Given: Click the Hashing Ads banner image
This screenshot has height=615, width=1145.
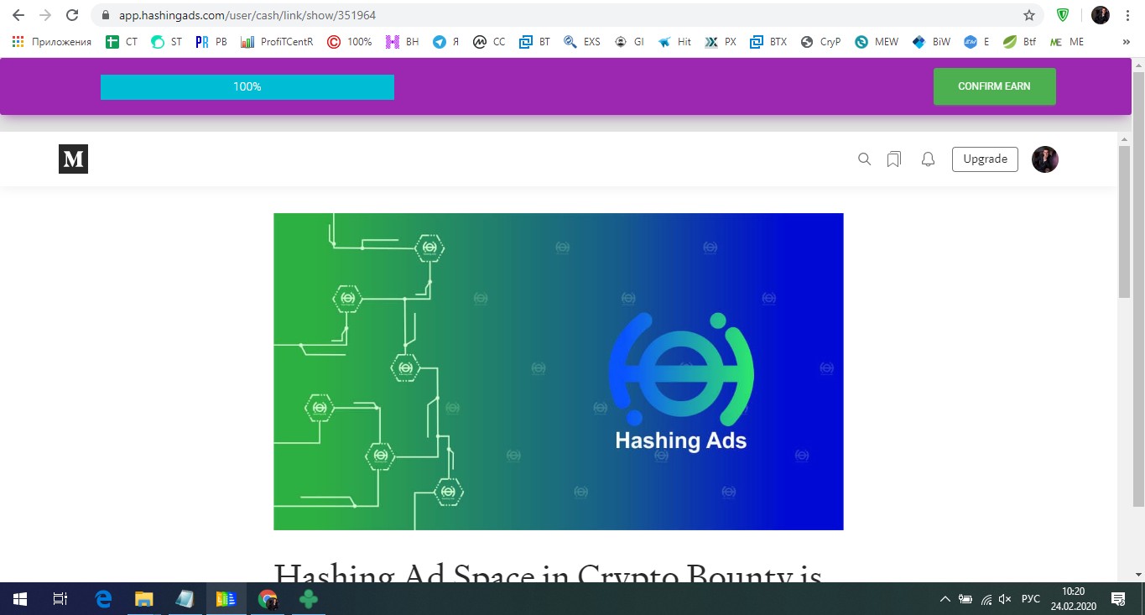Looking at the screenshot, I should (x=559, y=372).
